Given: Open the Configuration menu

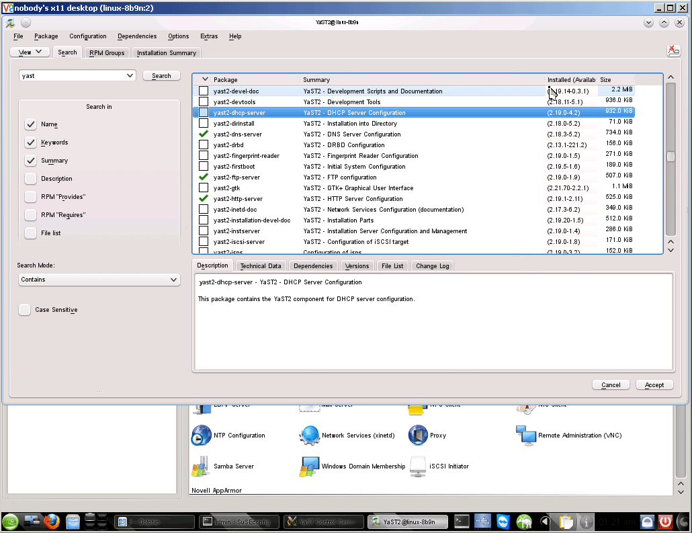Looking at the screenshot, I should [x=88, y=36].
